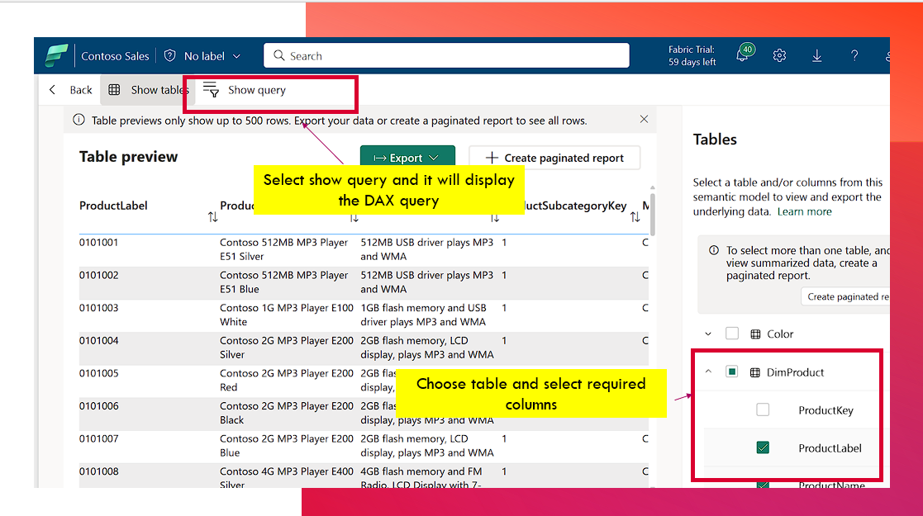The height and width of the screenshot is (516, 923).
Task: Click the Color table grid icon
Action: click(x=754, y=334)
